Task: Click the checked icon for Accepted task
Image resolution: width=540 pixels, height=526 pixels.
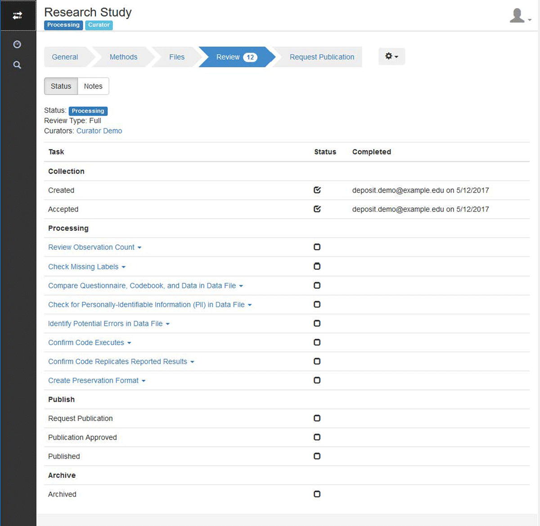Action: click(x=317, y=209)
